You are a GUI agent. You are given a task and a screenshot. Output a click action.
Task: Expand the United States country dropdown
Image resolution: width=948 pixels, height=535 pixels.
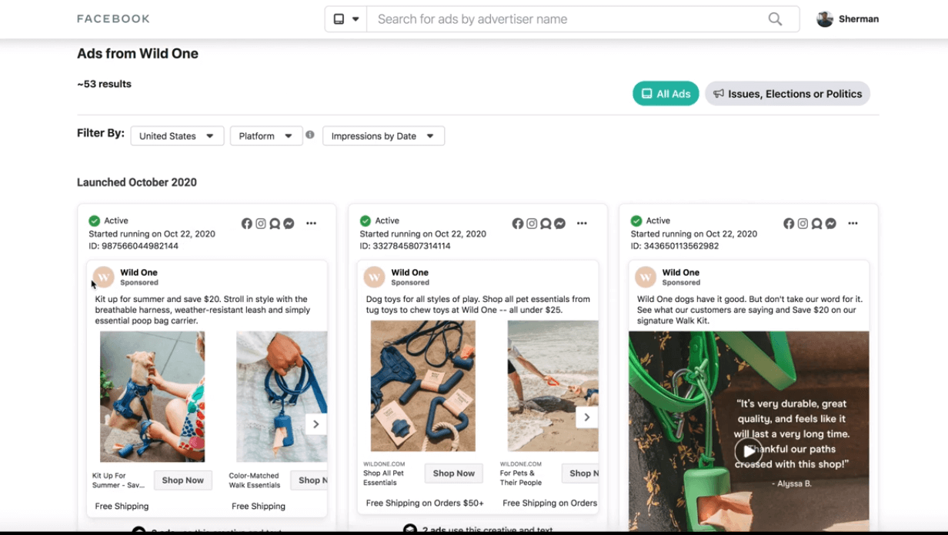pos(177,136)
